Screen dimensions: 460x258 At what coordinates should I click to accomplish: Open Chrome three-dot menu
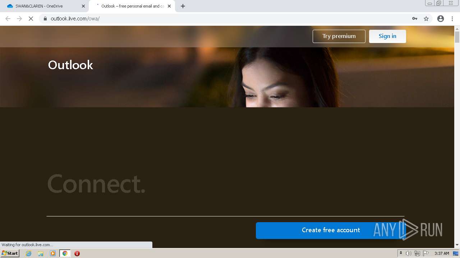pos(452,19)
